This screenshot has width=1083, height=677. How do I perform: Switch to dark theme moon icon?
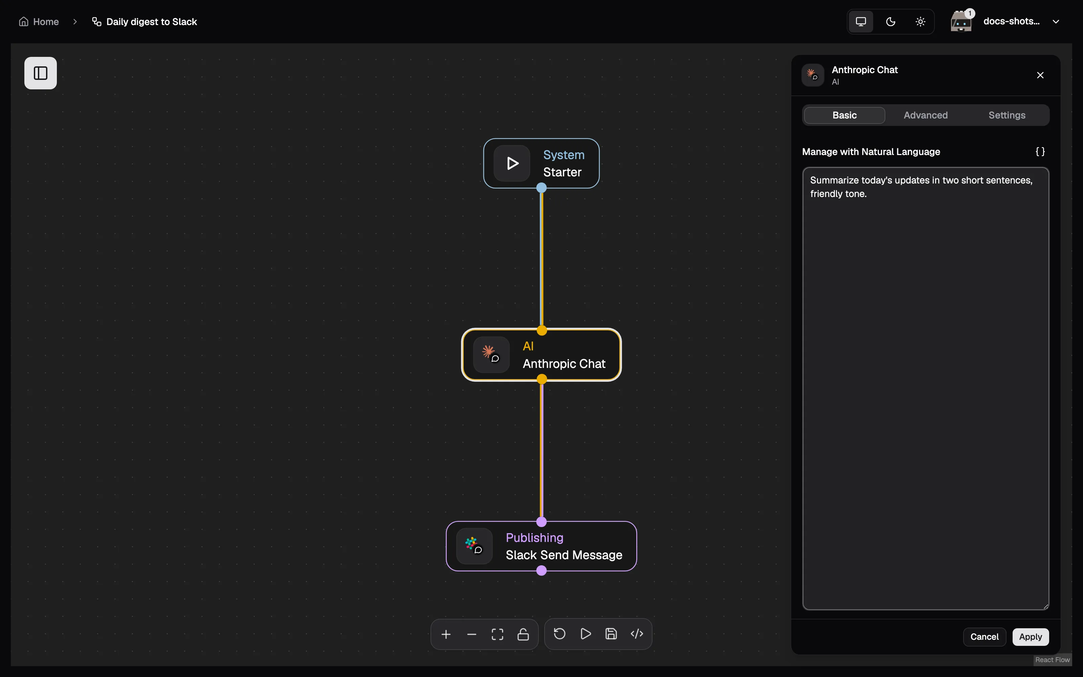coord(890,21)
